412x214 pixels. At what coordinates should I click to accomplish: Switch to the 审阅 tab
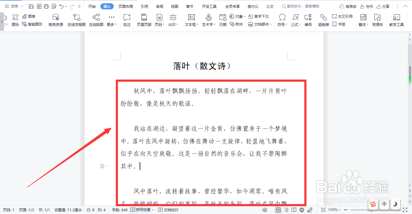coord(160,6)
